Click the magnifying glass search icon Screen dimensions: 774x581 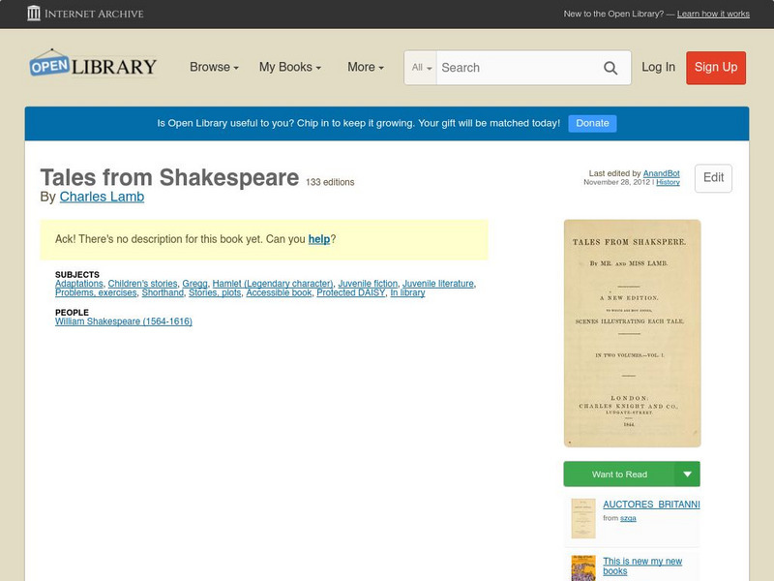(x=611, y=68)
